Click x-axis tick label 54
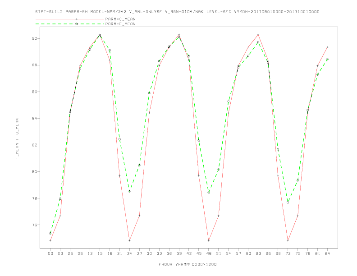Image resolution: width=357 pixels, height=276 pixels. pyautogui.click(x=229, y=253)
